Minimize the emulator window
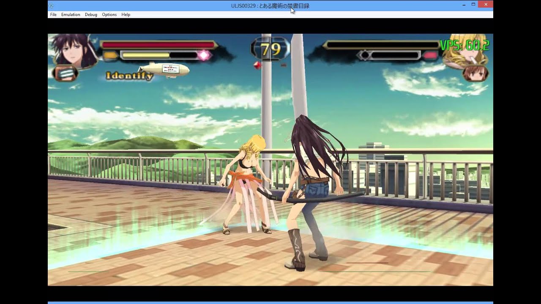The image size is (541, 304). (464, 5)
